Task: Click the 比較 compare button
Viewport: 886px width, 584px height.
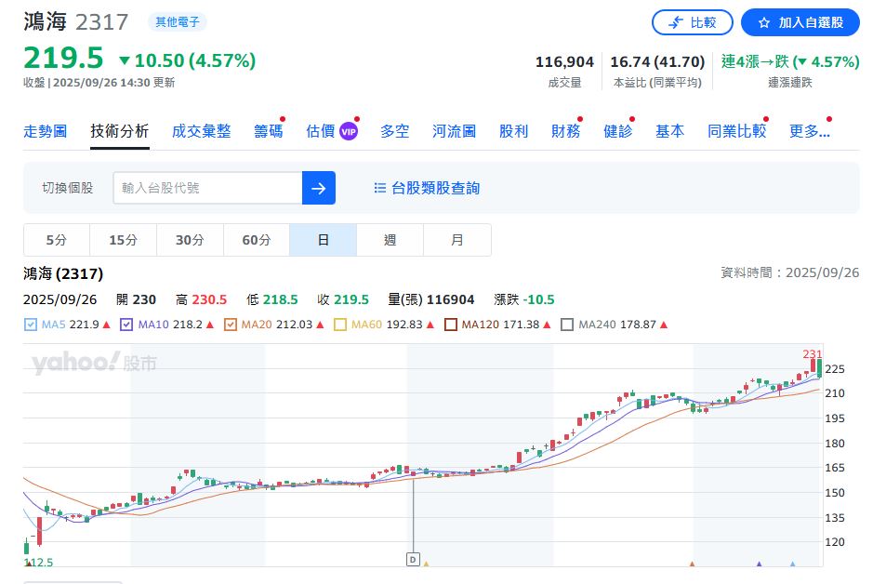Action: coord(693,22)
